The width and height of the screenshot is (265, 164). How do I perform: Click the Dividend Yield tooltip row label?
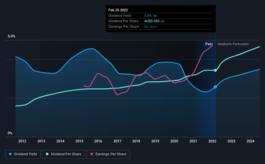click(x=120, y=15)
